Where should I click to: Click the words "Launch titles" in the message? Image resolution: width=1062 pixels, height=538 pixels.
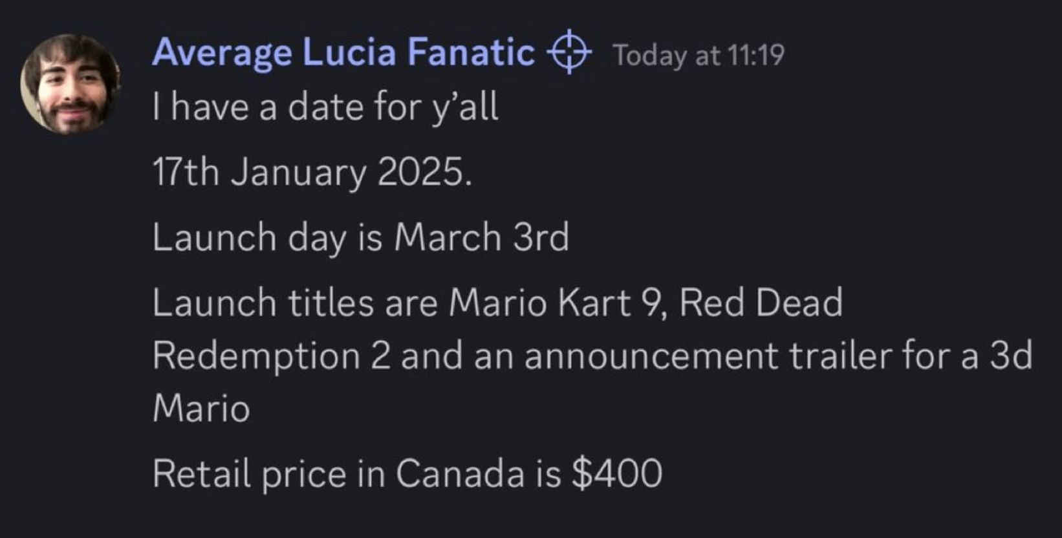click(263, 303)
